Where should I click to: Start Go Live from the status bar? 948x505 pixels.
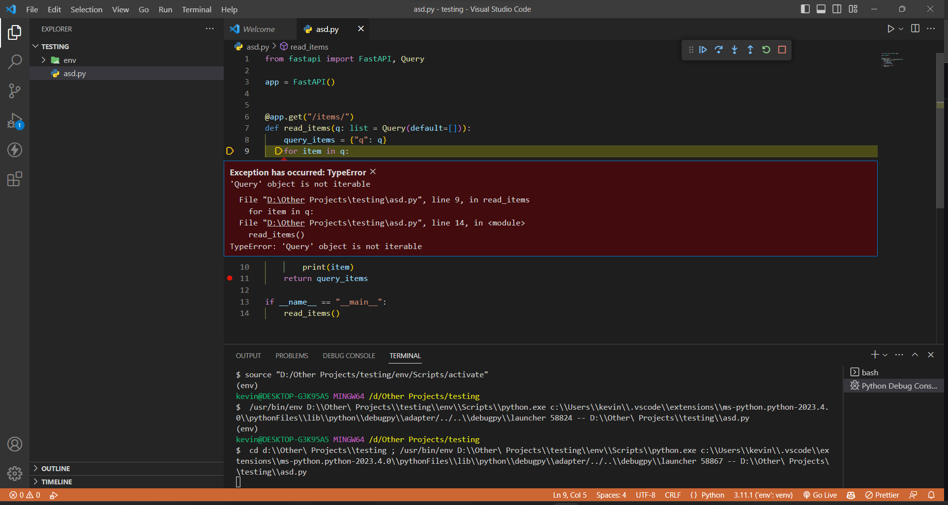click(x=819, y=495)
